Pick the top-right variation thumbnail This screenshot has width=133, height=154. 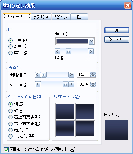(x=85, y=112)
